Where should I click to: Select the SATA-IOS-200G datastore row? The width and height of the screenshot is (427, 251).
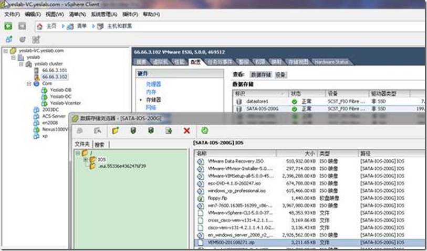pyautogui.click(x=329, y=109)
